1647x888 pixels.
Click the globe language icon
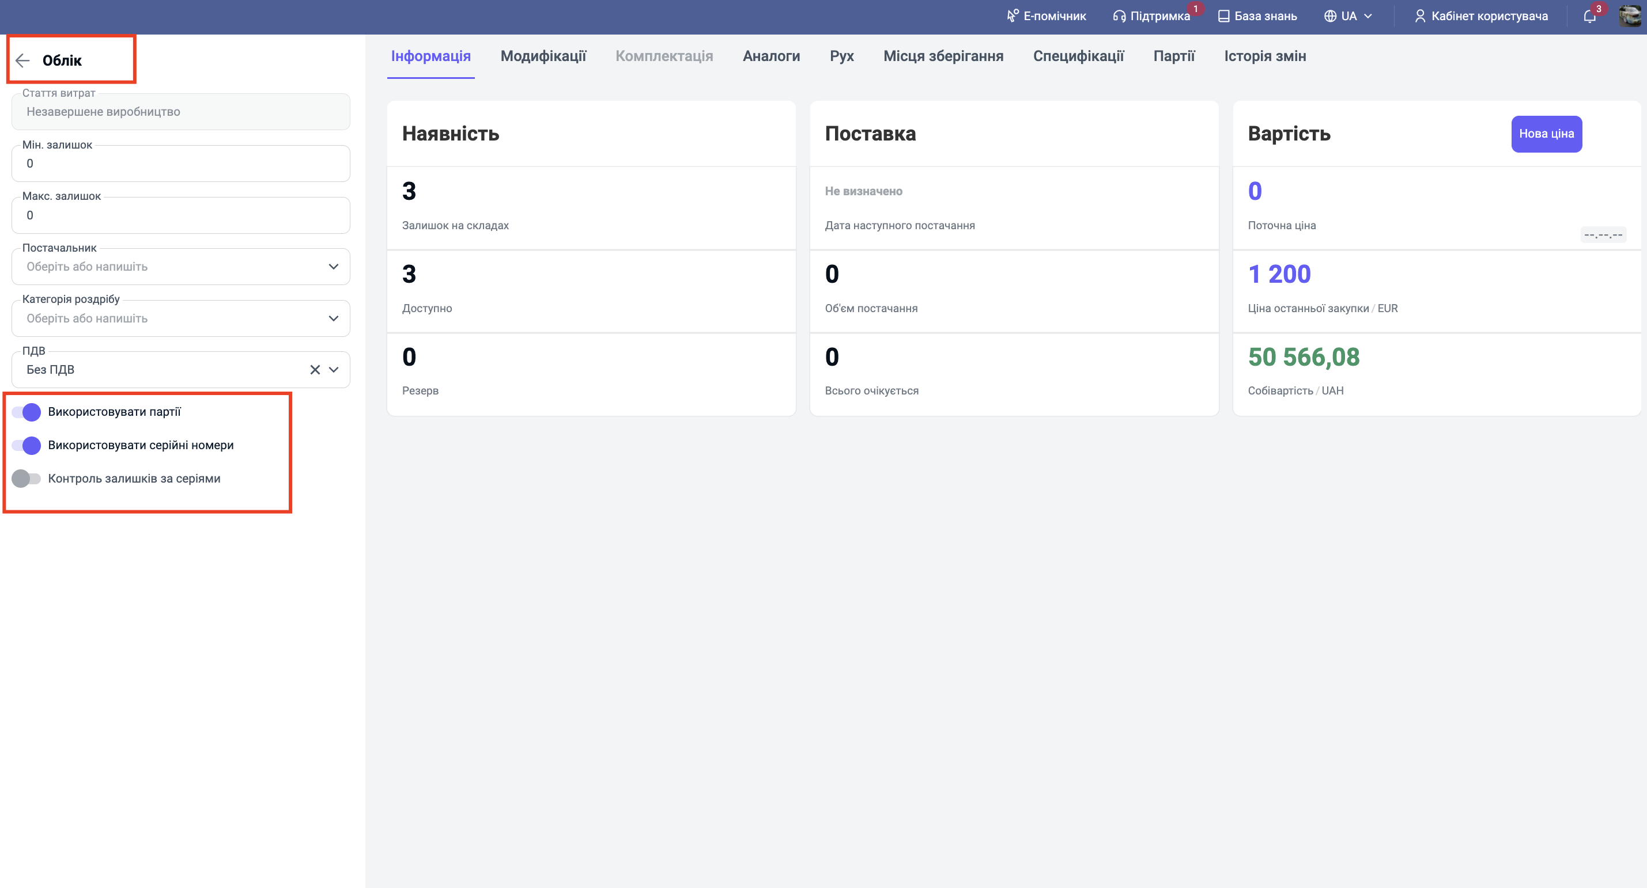coord(1330,17)
